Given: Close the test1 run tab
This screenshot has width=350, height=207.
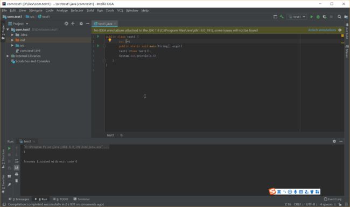Looking at the screenshot, I should (x=34, y=141).
